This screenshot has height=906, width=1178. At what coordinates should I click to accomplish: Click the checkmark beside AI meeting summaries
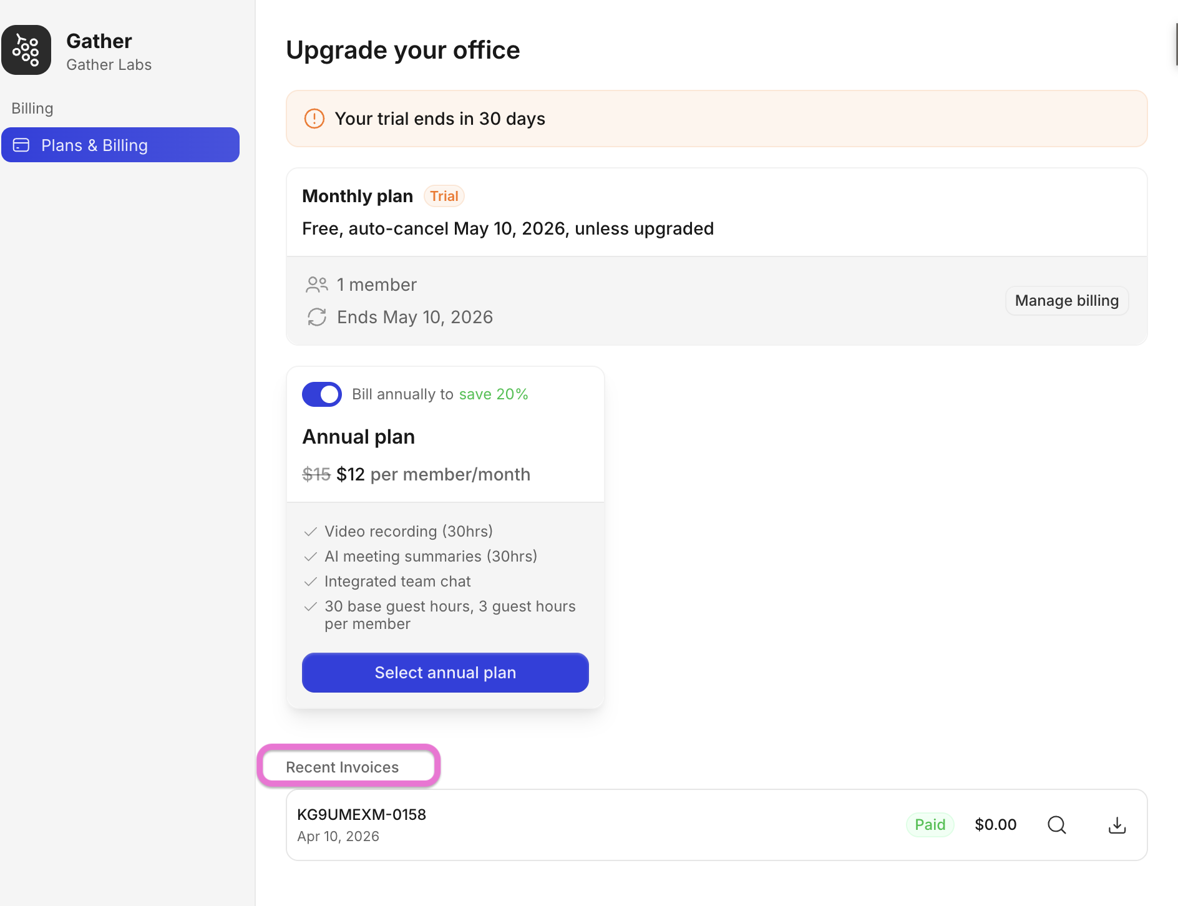pos(310,557)
